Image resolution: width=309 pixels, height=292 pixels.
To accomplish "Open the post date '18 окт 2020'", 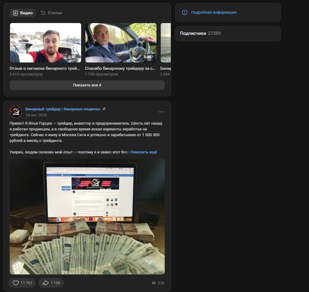I will (x=36, y=115).
